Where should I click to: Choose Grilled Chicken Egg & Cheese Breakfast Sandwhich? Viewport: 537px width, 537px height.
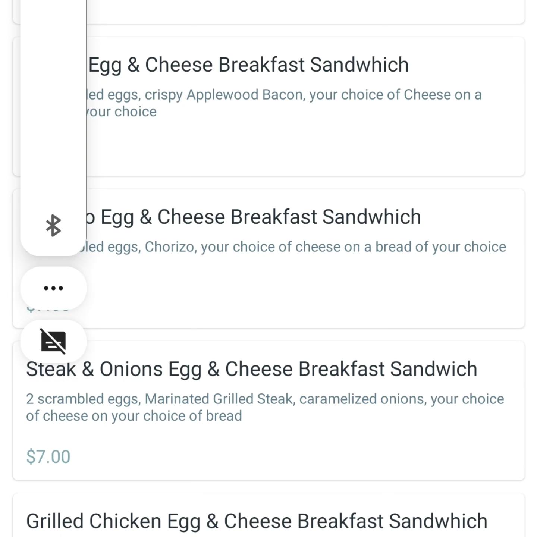coord(257,521)
